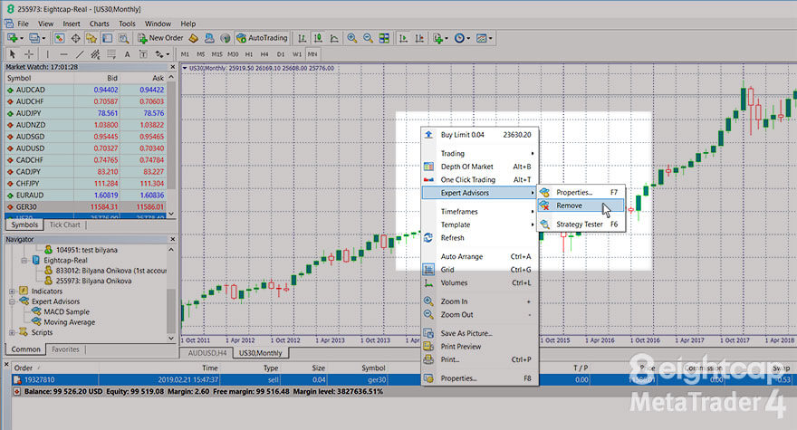Switch chart to bar chart type
Viewport: 797px width, 430px height.
click(302, 38)
